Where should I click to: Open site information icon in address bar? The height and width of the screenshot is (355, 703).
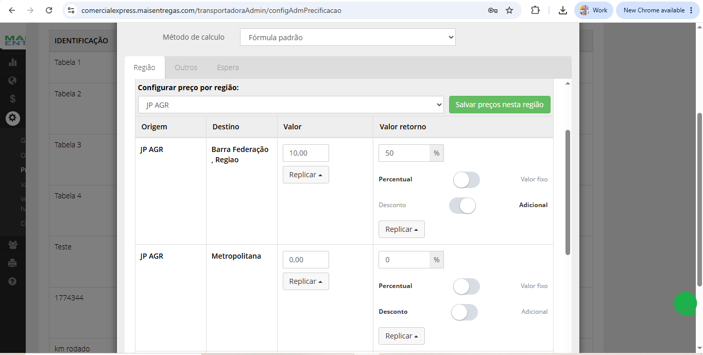pyautogui.click(x=71, y=10)
